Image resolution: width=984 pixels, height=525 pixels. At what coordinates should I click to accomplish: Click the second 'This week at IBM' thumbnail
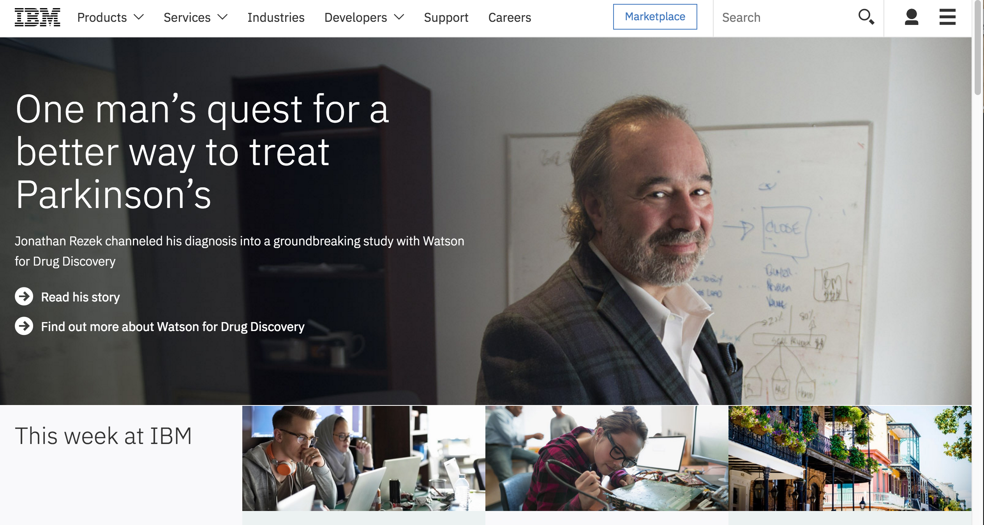[x=605, y=457]
